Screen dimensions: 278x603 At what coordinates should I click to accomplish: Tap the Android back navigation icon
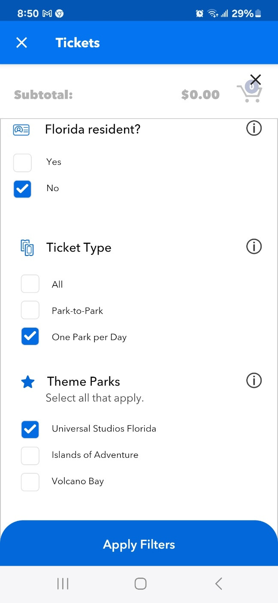[218, 584]
